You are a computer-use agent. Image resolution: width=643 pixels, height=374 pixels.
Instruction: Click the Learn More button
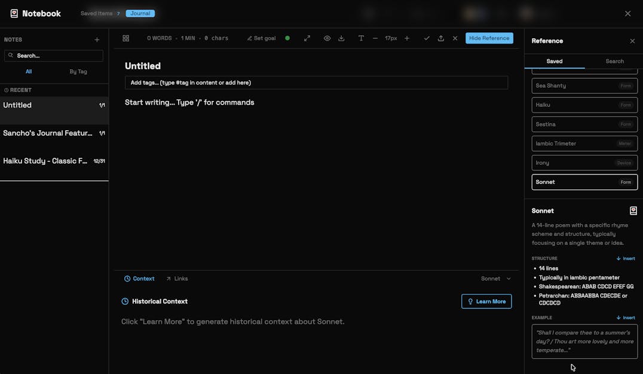point(486,302)
